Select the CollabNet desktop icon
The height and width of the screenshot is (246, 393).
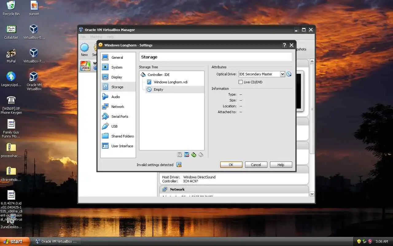coord(11,32)
